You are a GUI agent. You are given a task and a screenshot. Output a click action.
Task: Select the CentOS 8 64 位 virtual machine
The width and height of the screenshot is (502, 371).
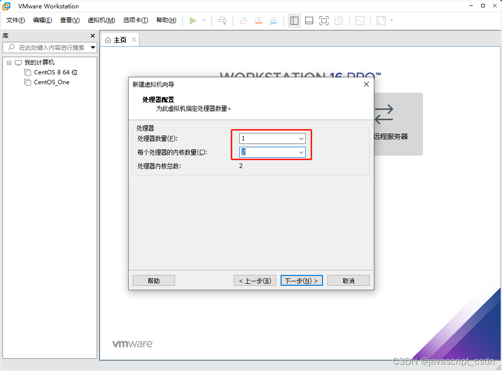[56, 72]
